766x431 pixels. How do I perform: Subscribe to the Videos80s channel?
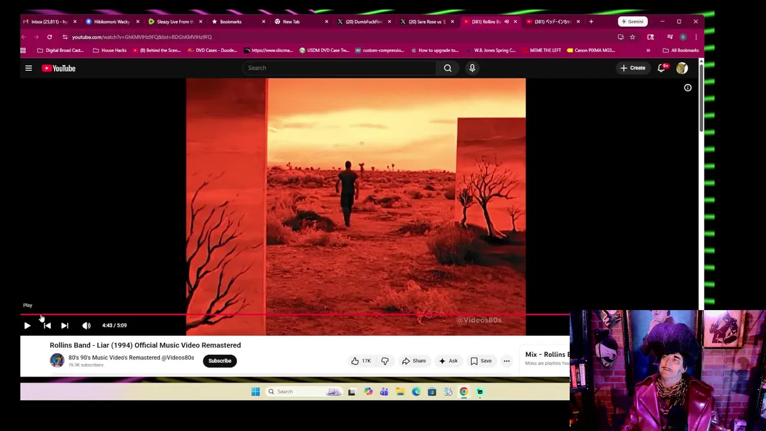[220, 361]
